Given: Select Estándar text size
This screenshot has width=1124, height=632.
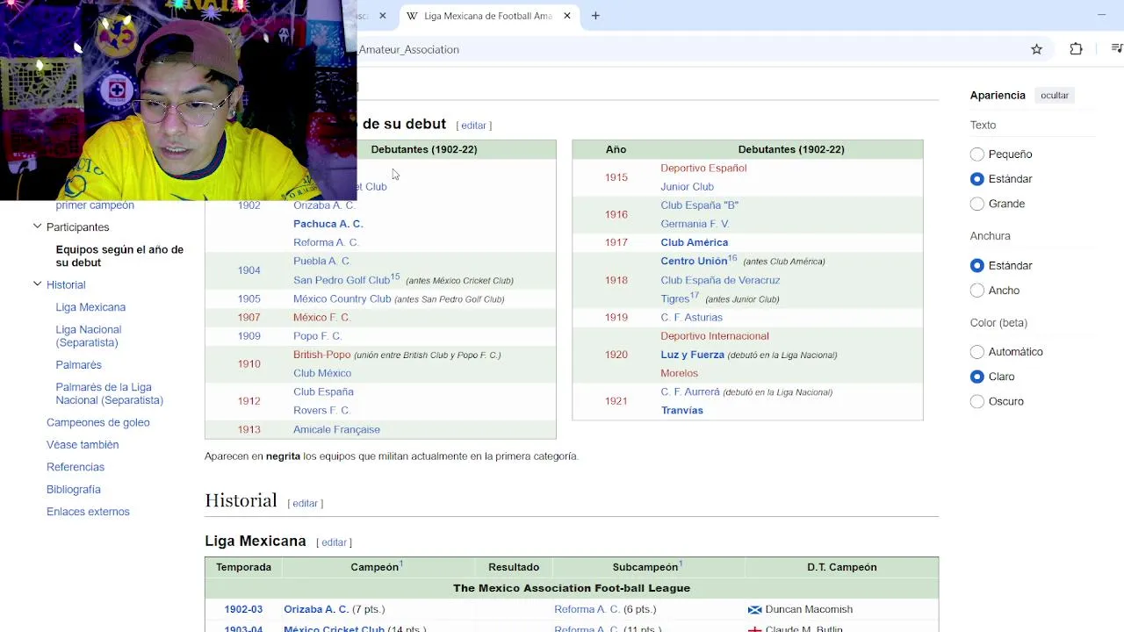Looking at the screenshot, I should coord(977,179).
